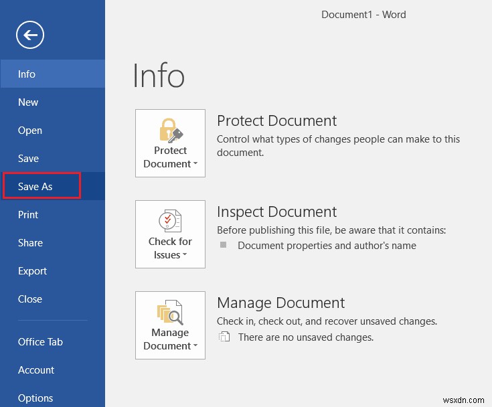Click Close in the sidebar

[x=52, y=299]
